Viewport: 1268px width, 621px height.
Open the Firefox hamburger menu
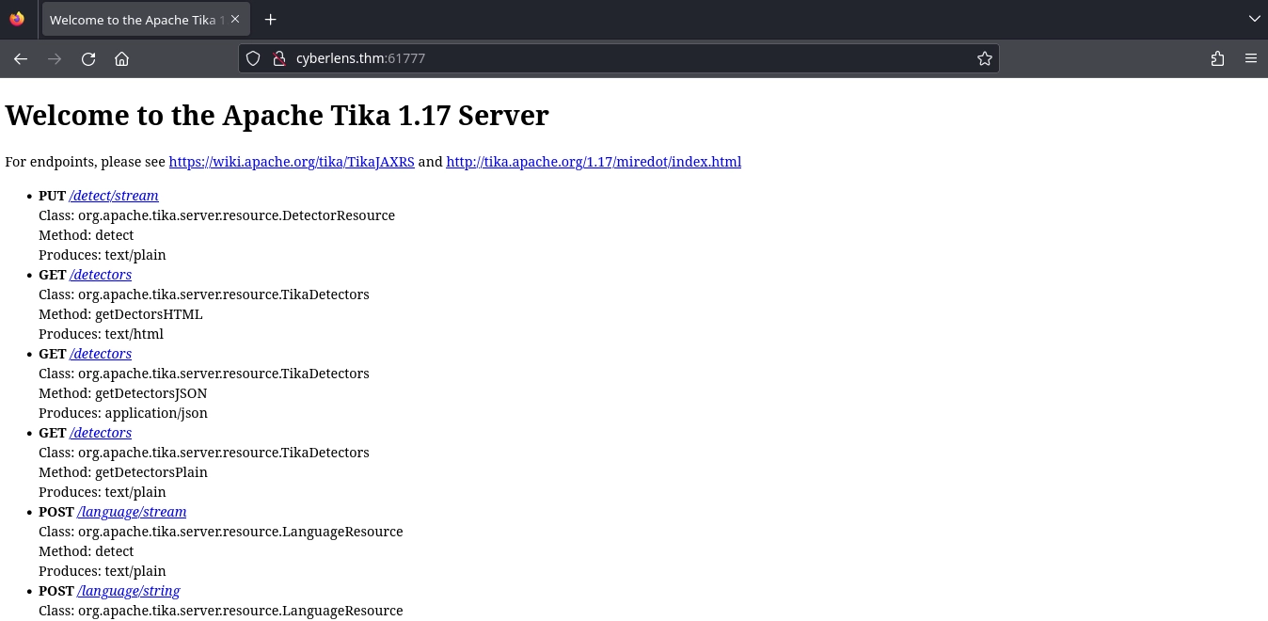click(1250, 58)
